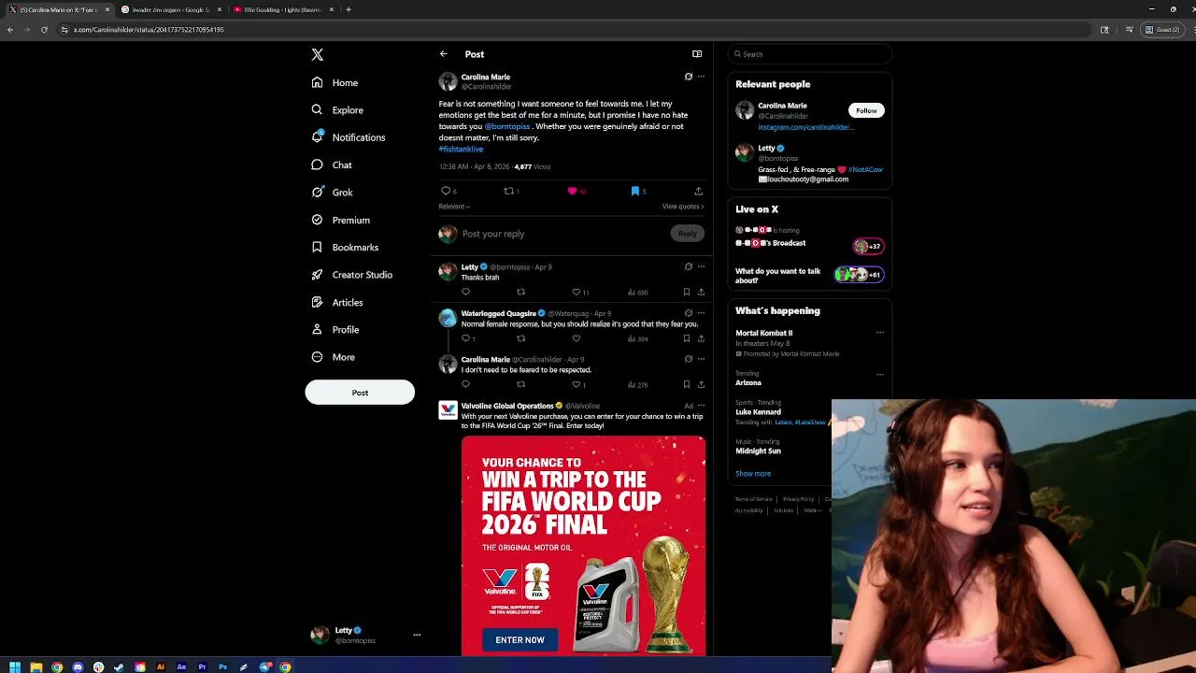The image size is (1196, 673).
Task: Open the Home page from sidebar
Action: (335, 82)
